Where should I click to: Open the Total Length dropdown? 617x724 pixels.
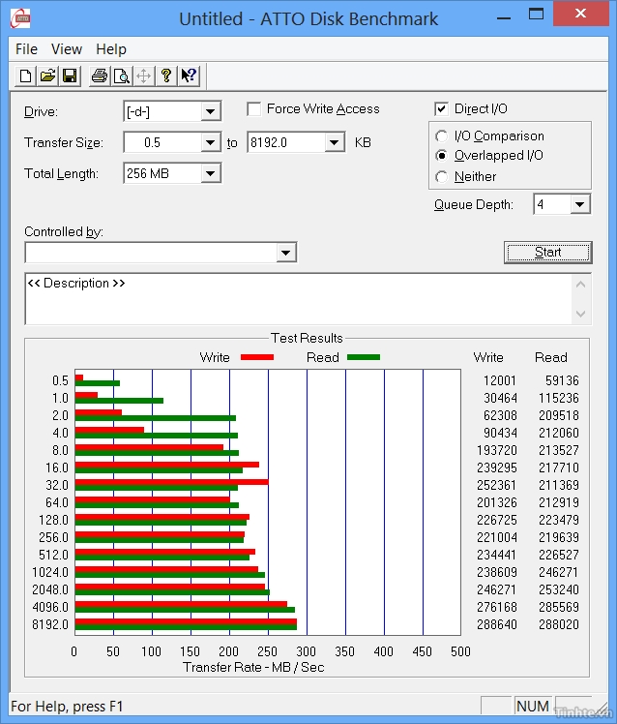pyautogui.click(x=210, y=173)
